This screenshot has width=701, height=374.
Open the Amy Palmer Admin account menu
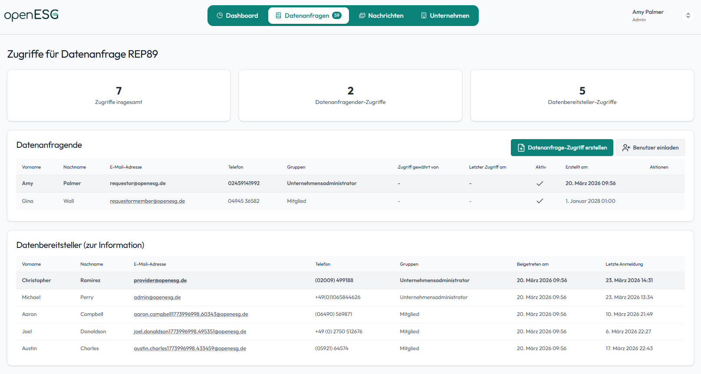point(648,16)
